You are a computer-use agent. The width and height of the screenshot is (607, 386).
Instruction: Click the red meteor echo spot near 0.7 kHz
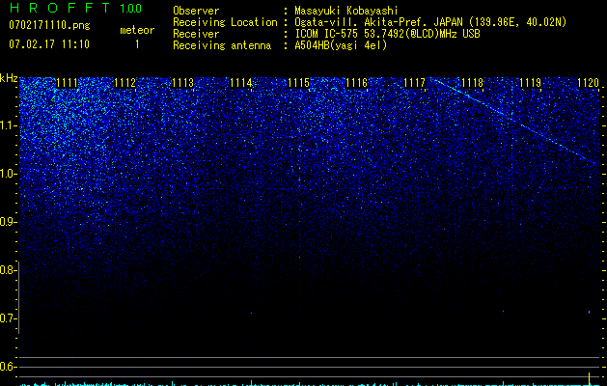pos(590,312)
